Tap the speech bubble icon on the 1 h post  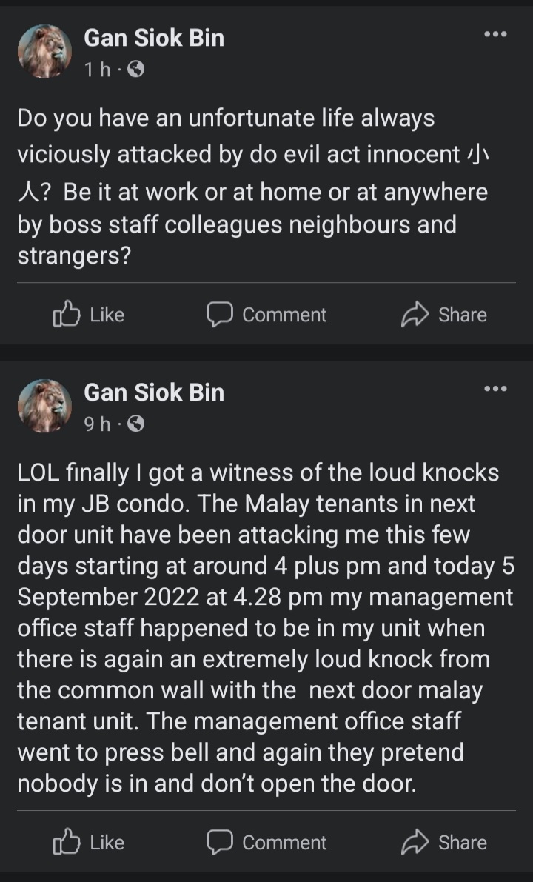tap(219, 315)
